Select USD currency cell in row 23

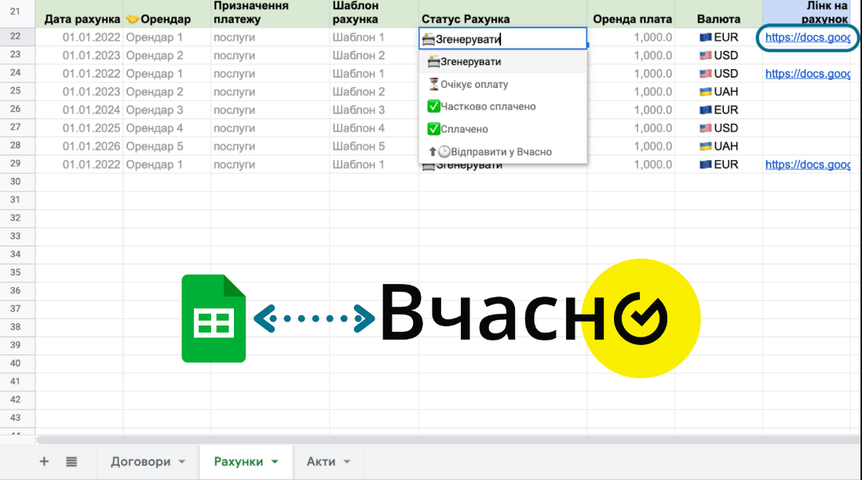coord(718,56)
